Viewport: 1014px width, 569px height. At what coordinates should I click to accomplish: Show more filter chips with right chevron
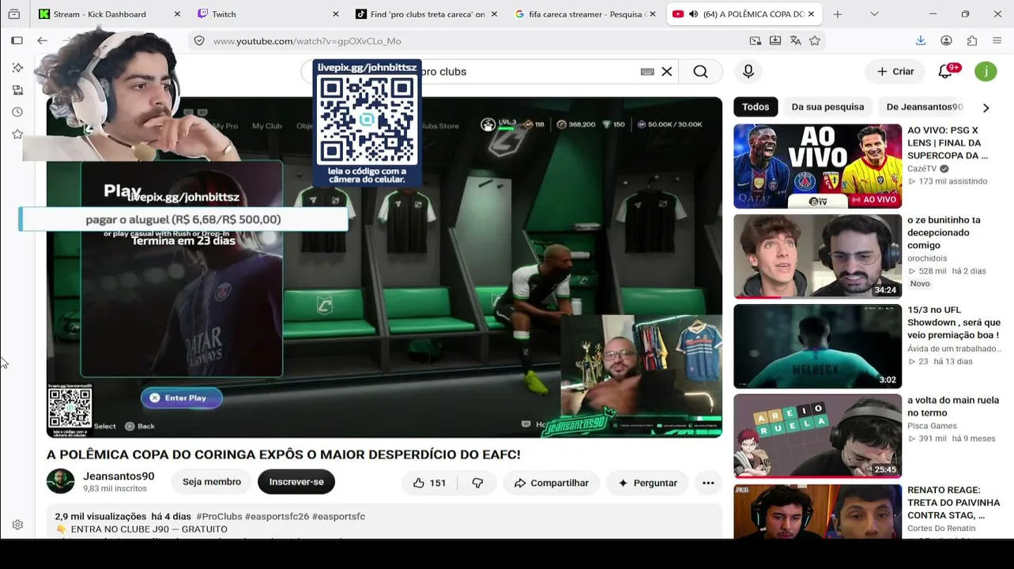click(x=986, y=107)
